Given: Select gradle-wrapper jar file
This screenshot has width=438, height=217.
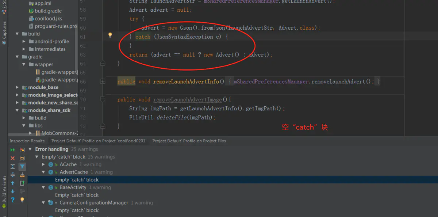Looking at the screenshot, I should [x=57, y=72].
